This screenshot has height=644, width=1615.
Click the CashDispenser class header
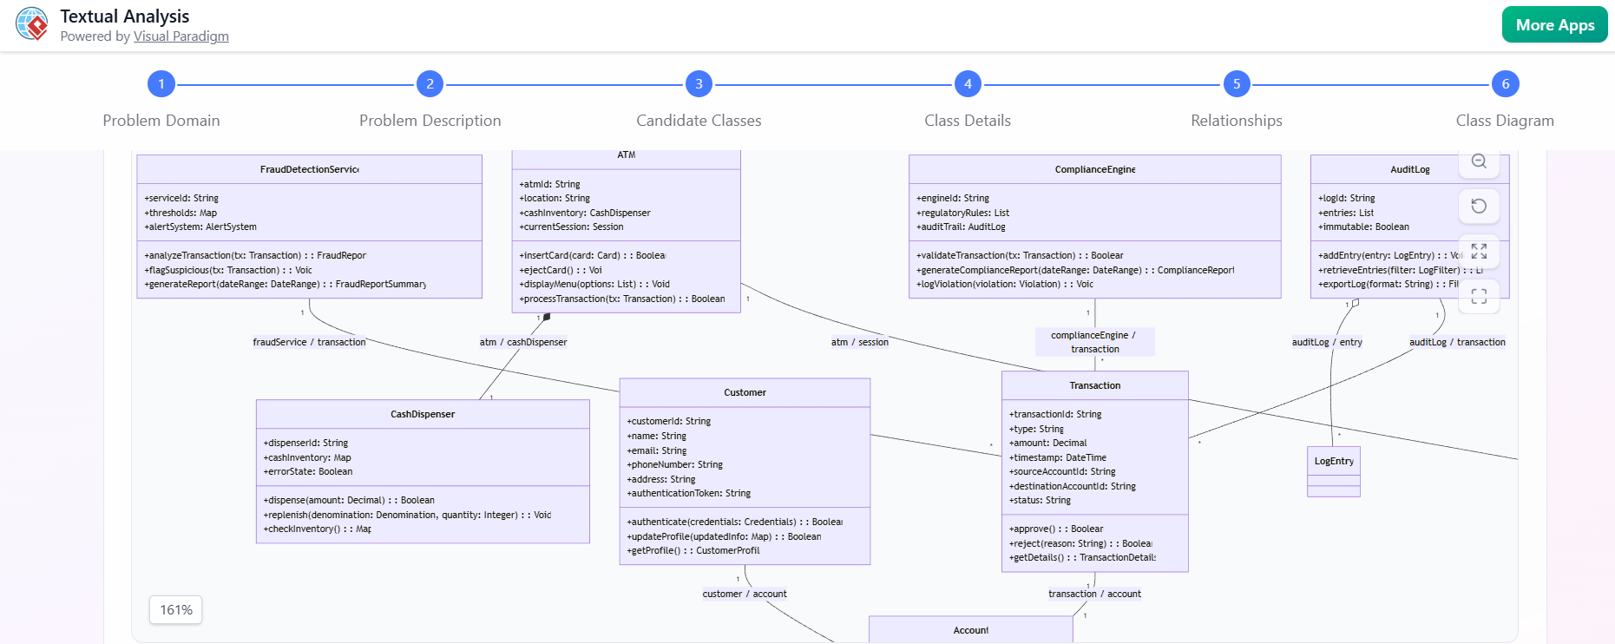click(423, 414)
